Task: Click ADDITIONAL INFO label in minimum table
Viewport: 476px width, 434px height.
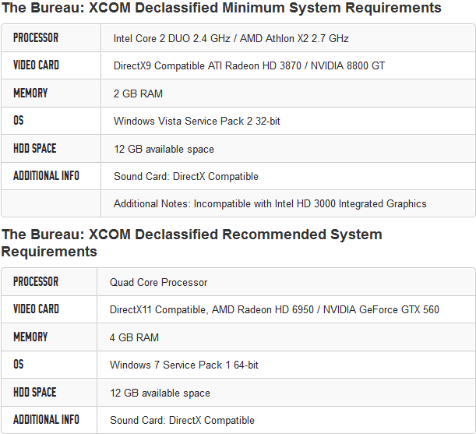Action: [46, 176]
